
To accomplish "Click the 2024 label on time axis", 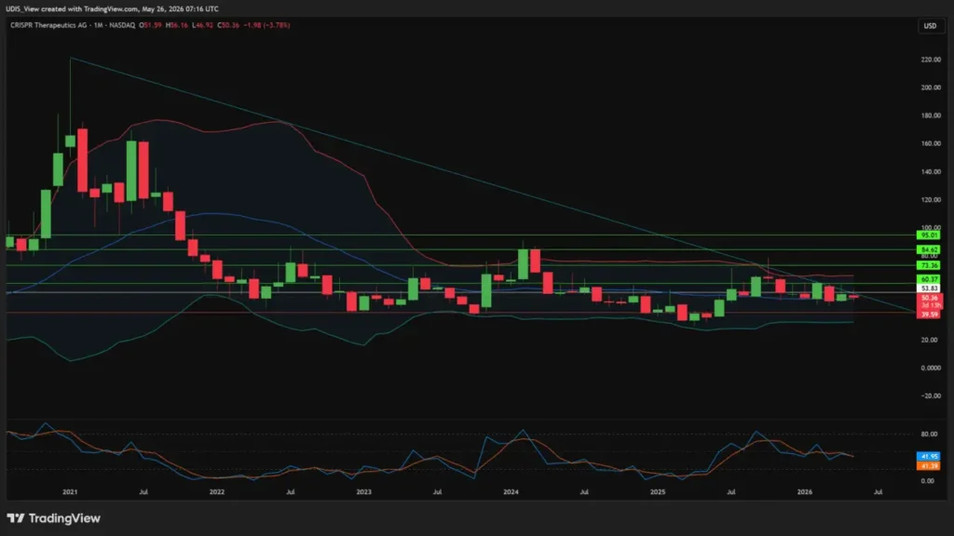I will click(511, 492).
